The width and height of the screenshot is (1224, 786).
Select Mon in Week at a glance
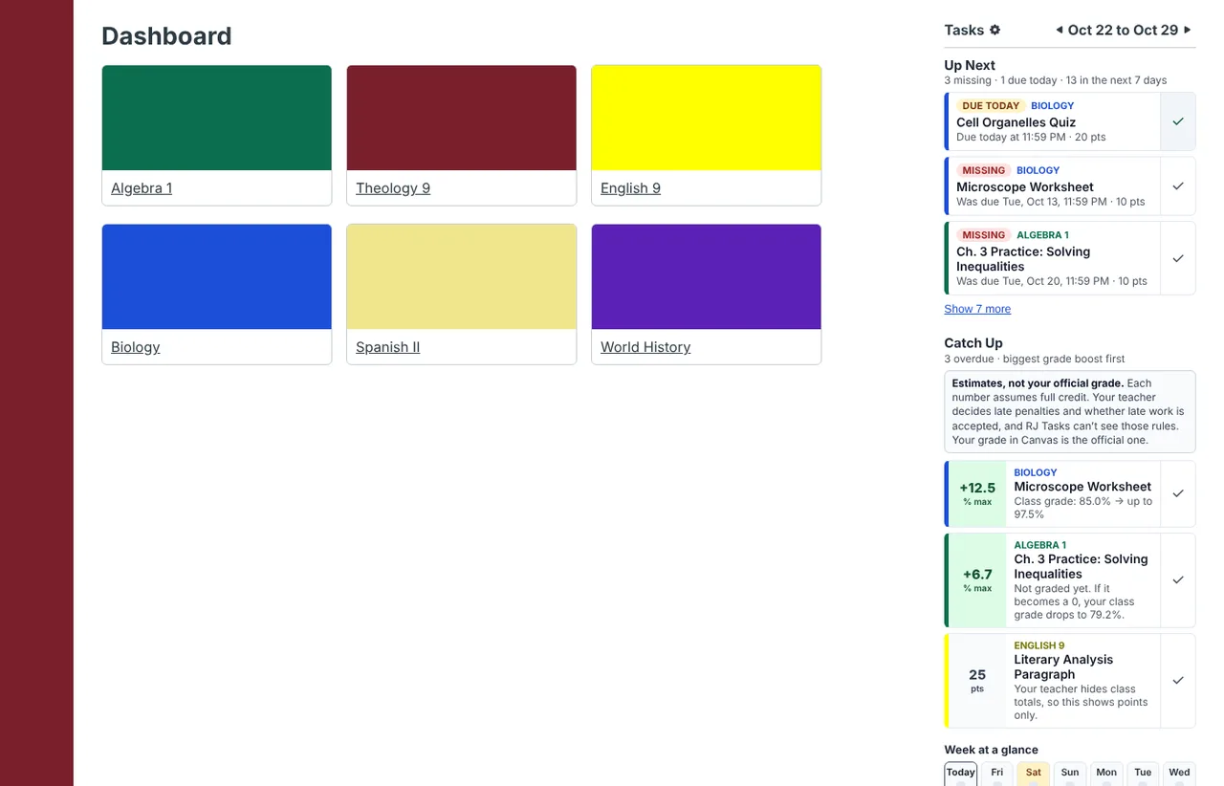pyautogui.click(x=1106, y=774)
